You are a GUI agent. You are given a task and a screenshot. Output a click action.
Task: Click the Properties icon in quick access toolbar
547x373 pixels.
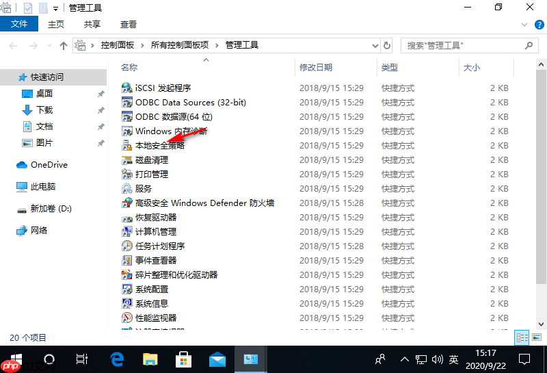click(x=28, y=8)
